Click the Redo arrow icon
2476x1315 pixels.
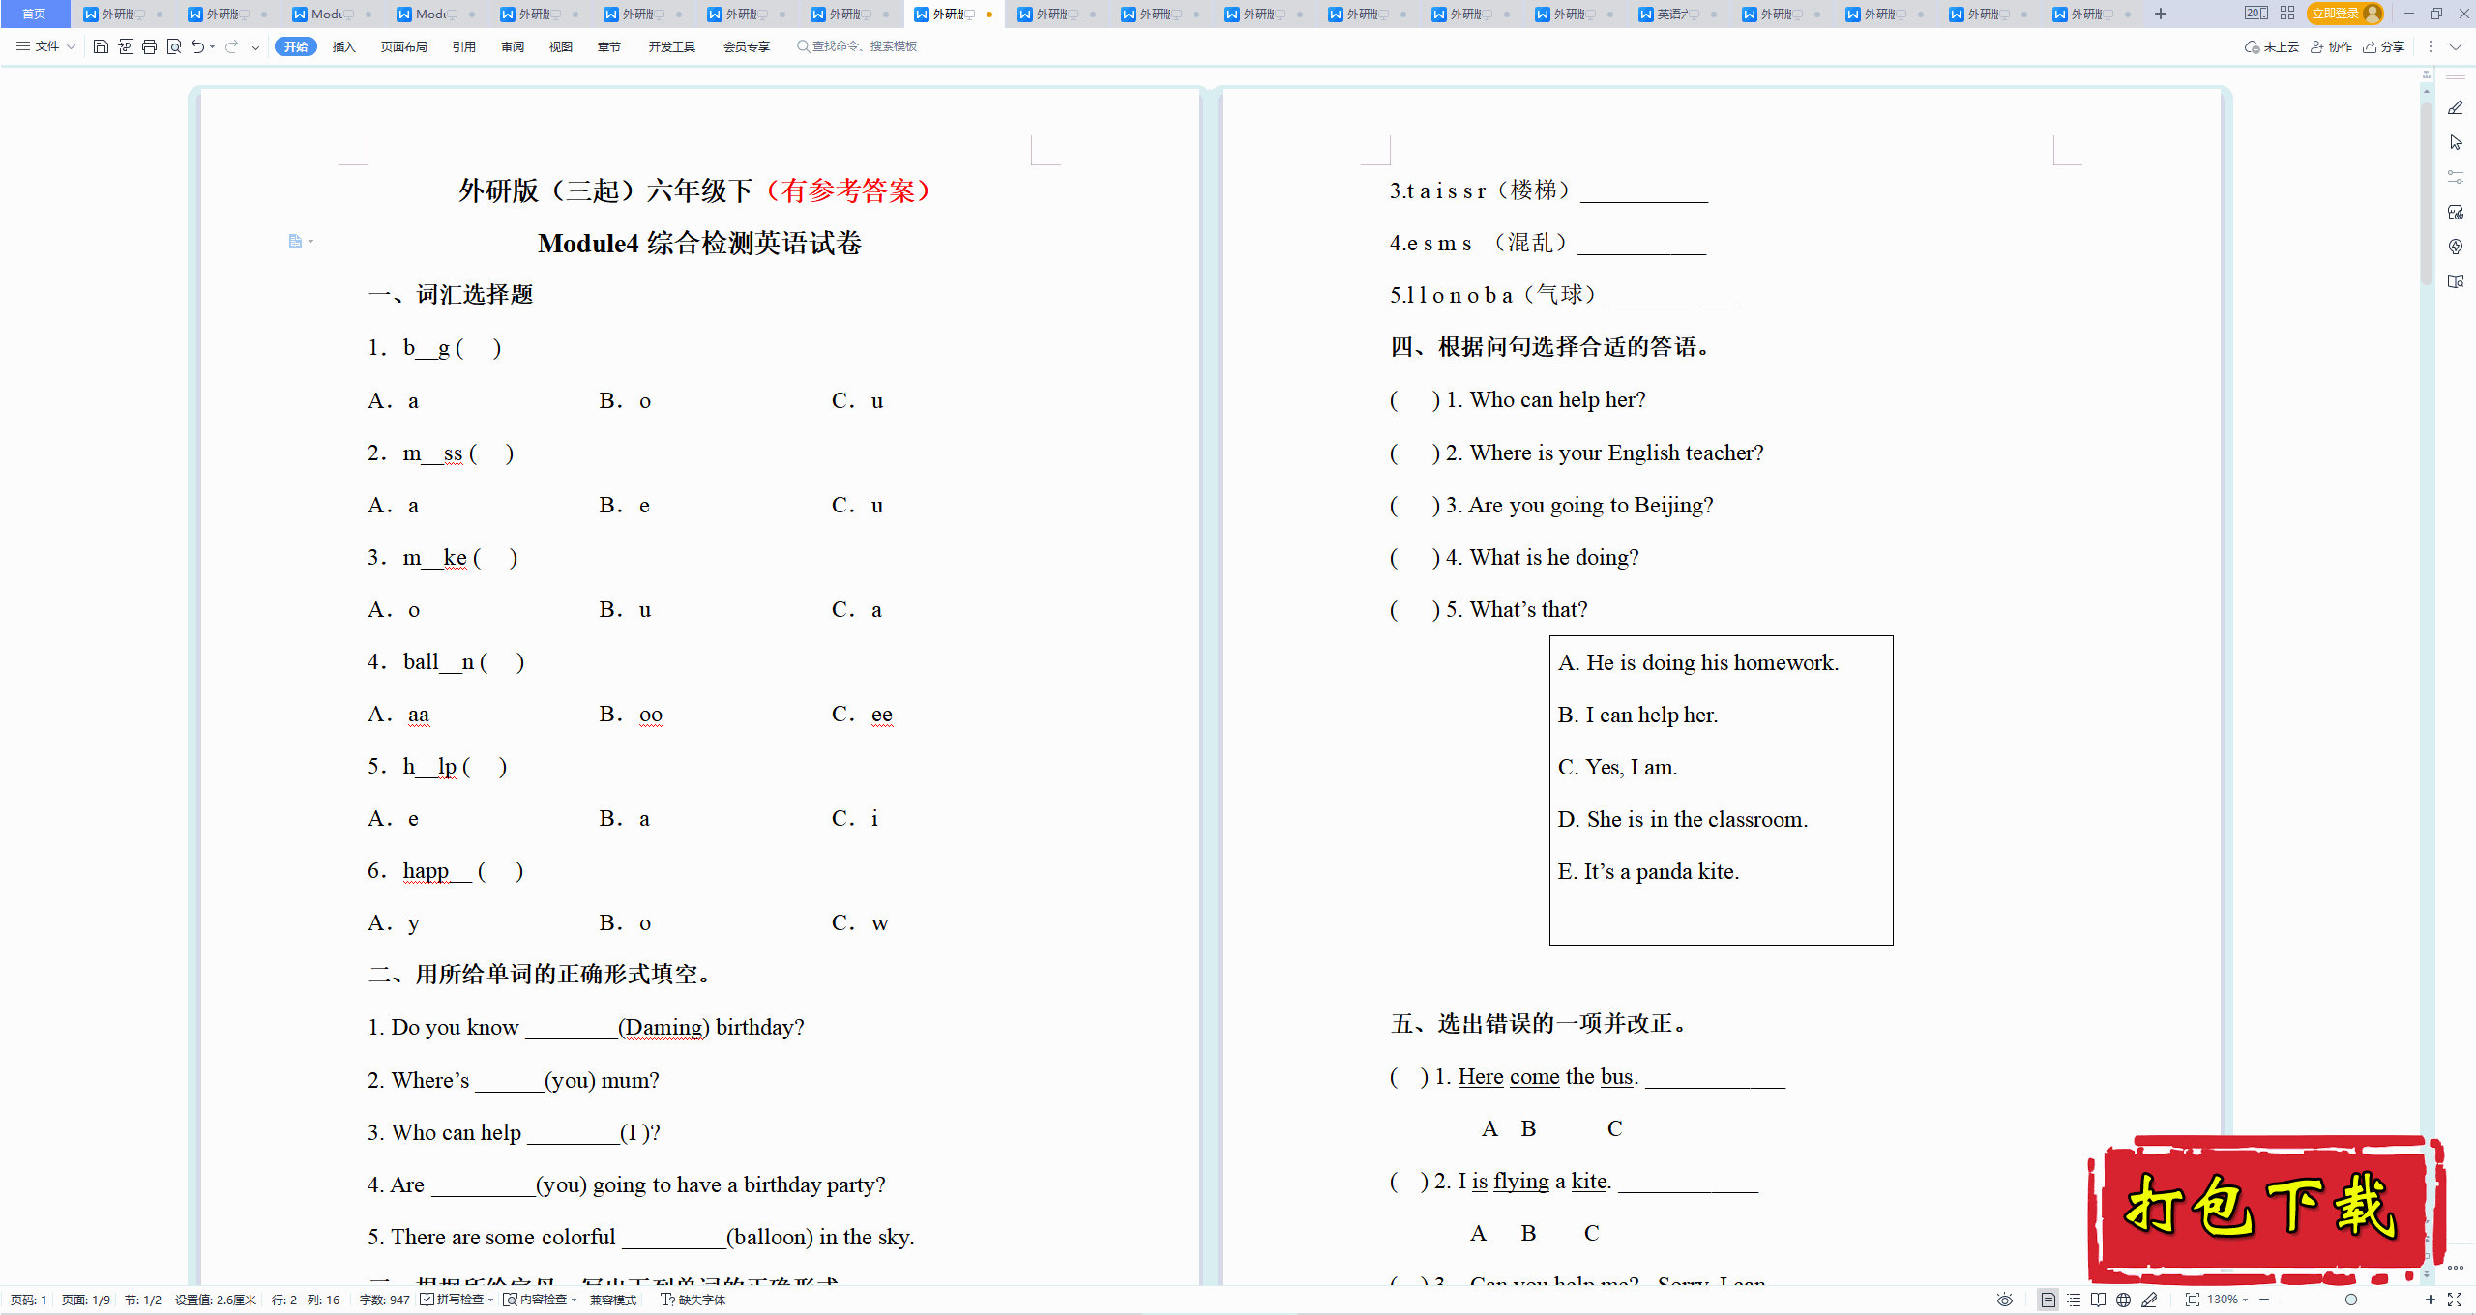[231, 46]
